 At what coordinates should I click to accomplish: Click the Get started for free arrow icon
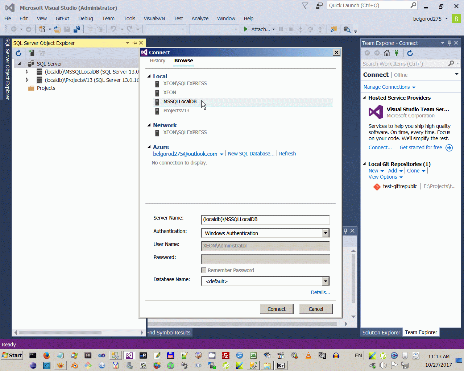click(449, 148)
